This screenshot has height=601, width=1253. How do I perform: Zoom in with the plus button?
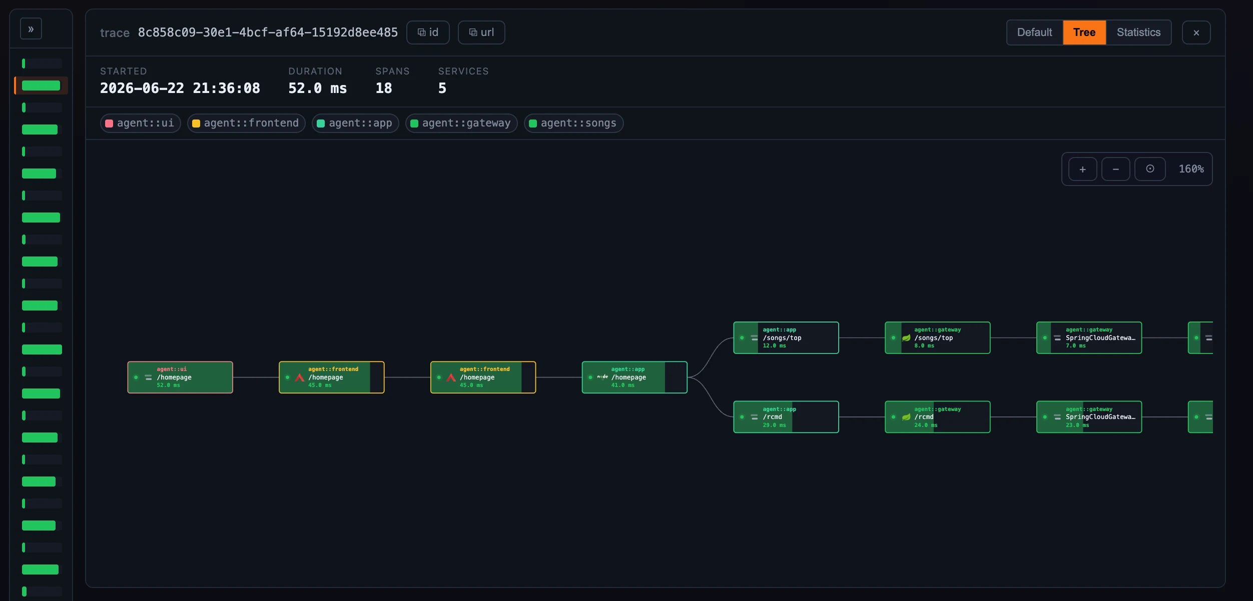(x=1082, y=169)
